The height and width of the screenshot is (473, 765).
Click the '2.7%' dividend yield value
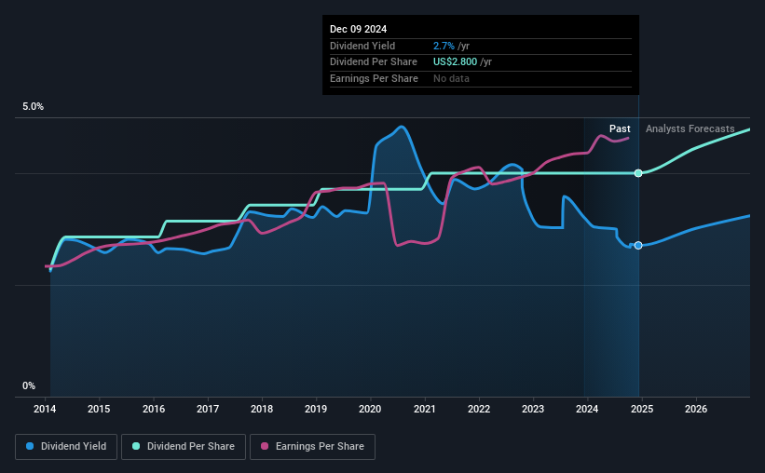pos(444,46)
